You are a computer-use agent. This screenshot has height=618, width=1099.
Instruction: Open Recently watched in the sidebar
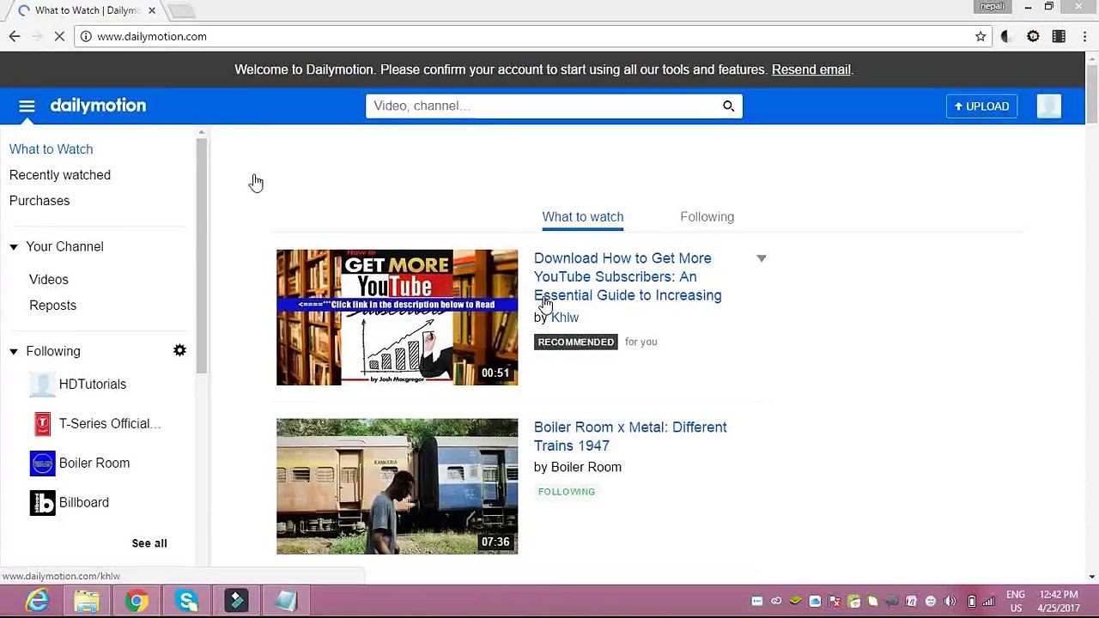click(x=60, y=175)
